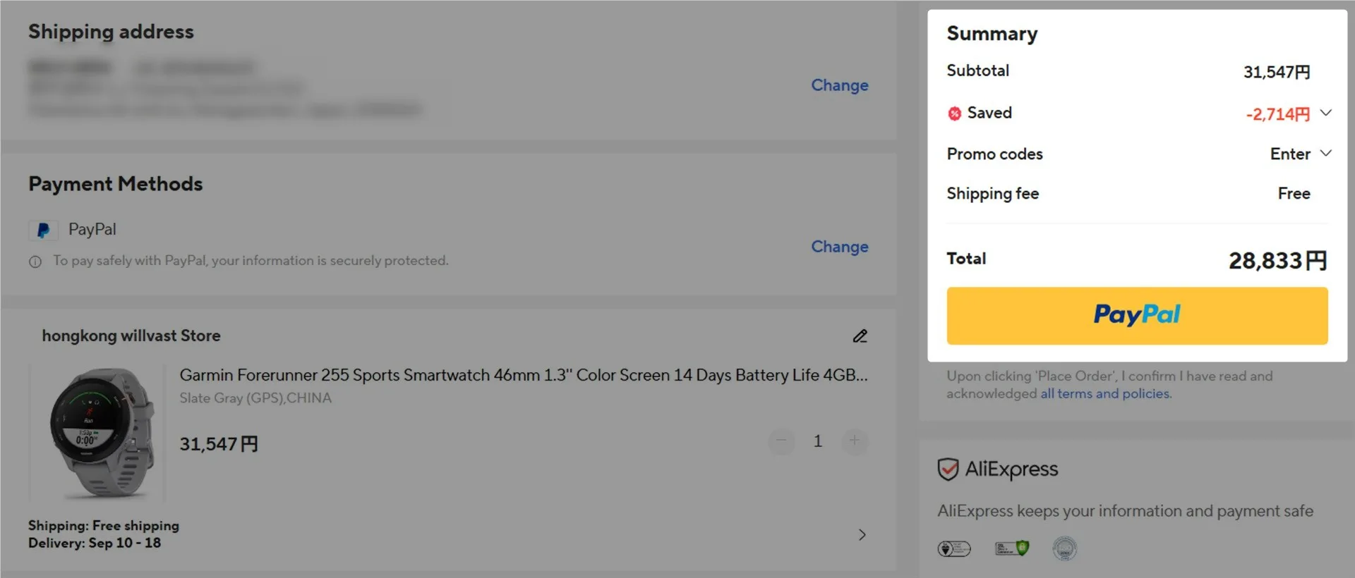Click the hongkong willvast Store name

click(131, 336)
